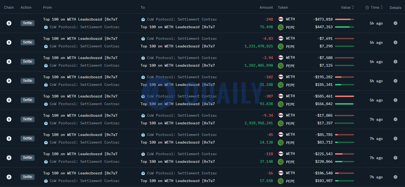Click PEPE token icon next to 2,928,958,241
405x187 pixels.
coord(281,123)
